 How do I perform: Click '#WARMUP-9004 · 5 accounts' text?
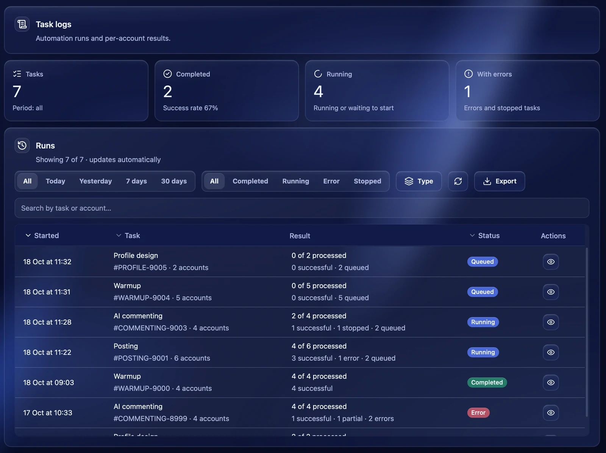[162, 298]
